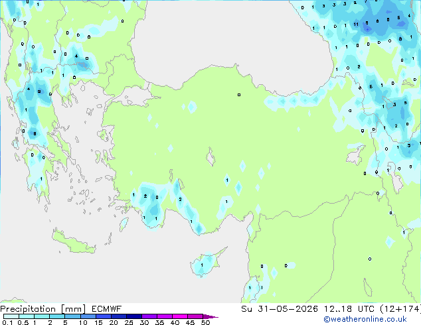Click the '10' legend scale label
Screen dimensions: 421x325
click(83, 322)
